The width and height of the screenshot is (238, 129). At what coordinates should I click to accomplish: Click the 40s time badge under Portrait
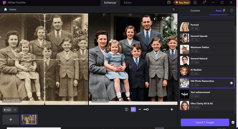click(195, 29)
